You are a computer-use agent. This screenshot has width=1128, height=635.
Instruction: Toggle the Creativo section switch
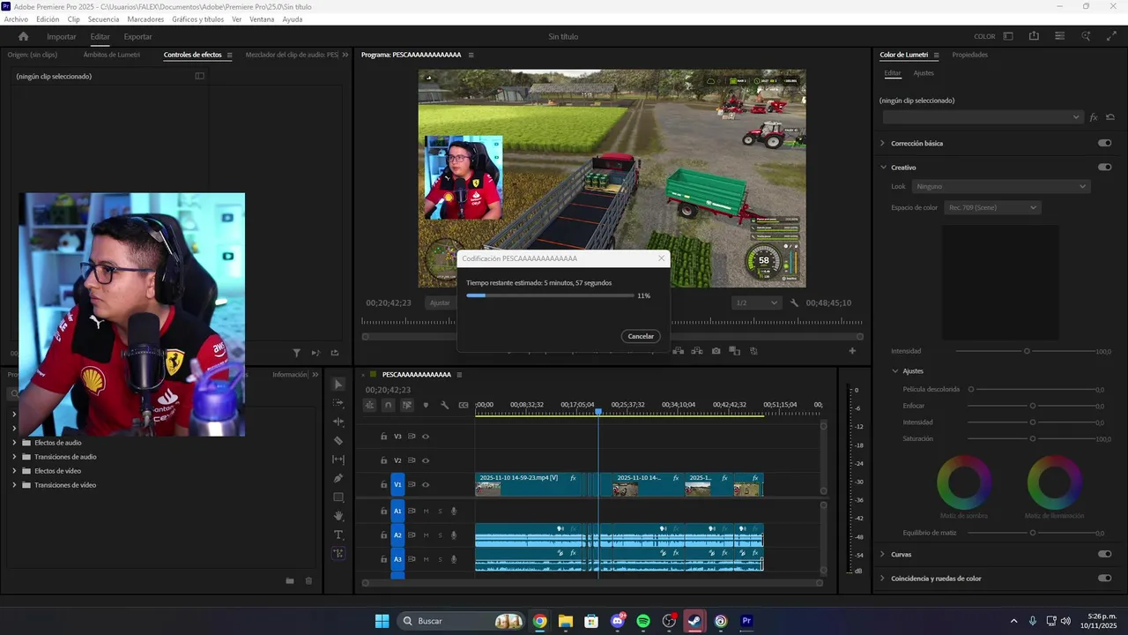1104,167
